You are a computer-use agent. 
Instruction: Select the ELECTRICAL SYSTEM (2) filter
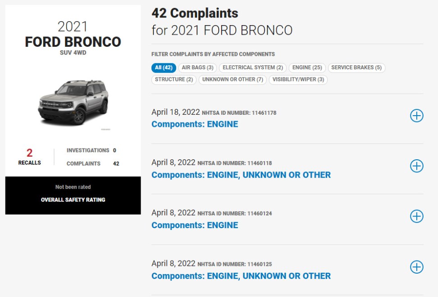pos(253,67)
